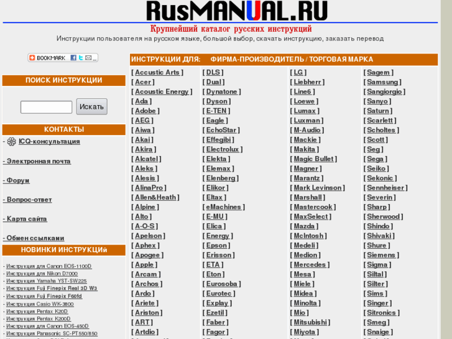Go to the Форум link
Image resolution: width=452 pixels, height=339 pixels.
tap(16, 180)
